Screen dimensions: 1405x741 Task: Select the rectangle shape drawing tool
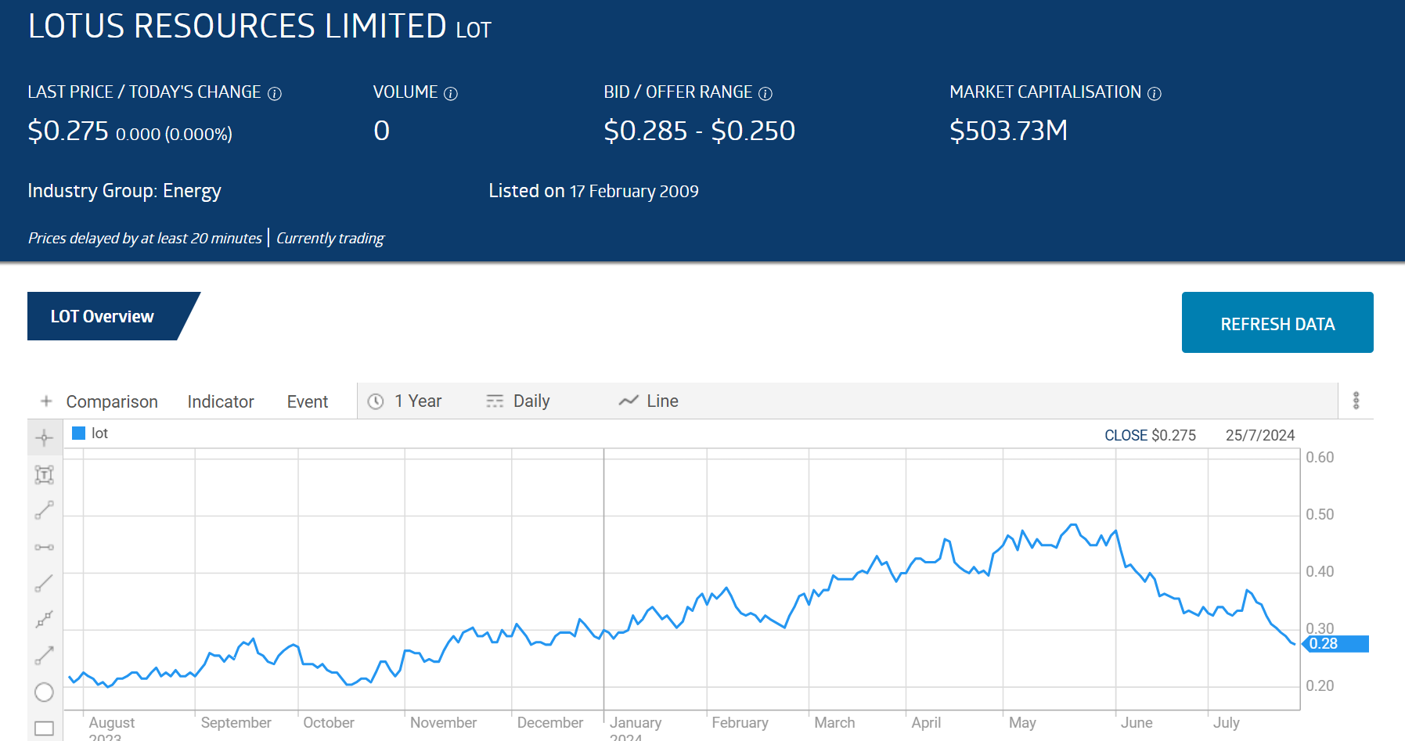[x=45, y=728]
